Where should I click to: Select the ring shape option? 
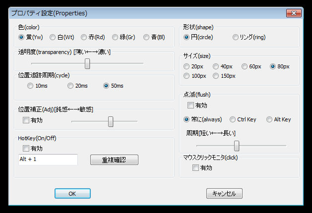236,37
